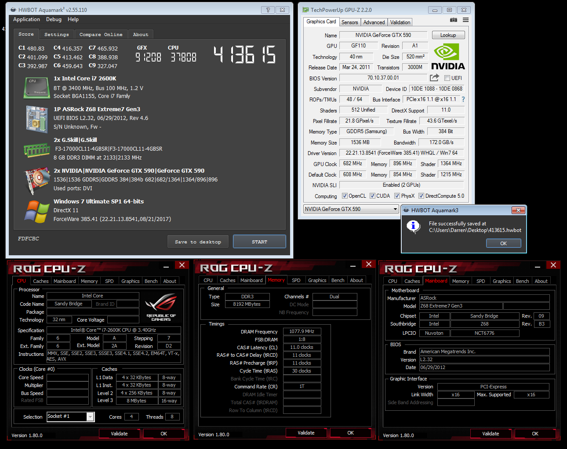
Task: Click the Driver Version field in GPU-Z
Action: pyautogui.click(x=401, y=153)
